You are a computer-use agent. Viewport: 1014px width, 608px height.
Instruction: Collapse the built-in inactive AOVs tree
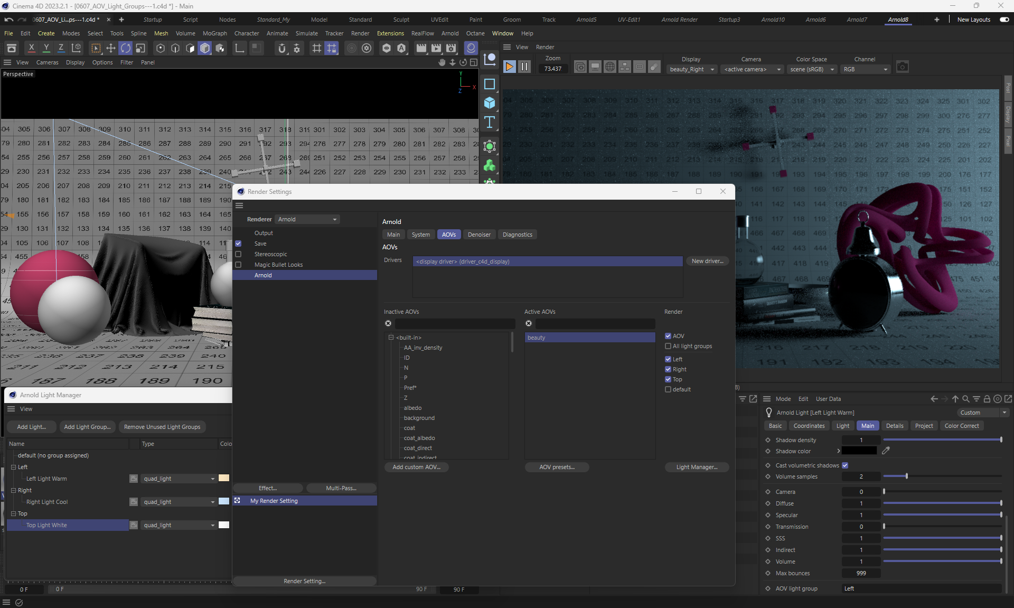point(391,338)
